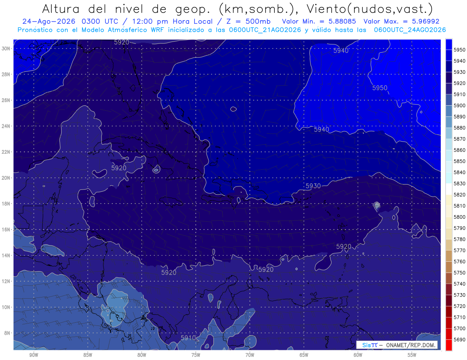Click the 24N latitude axis label
Screen dimensions: 467x360
coord(6,126)
